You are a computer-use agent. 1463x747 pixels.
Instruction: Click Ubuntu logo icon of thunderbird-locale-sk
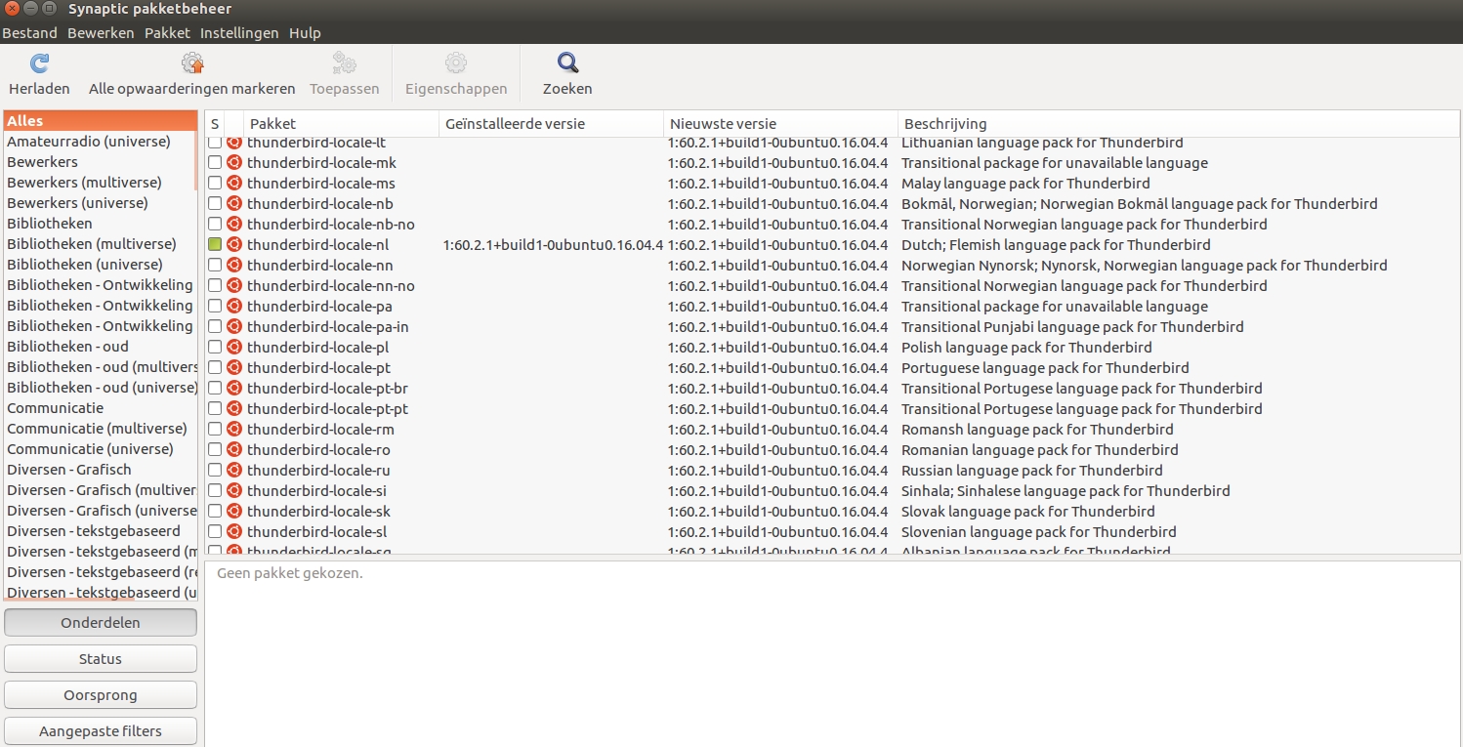pyautogui.click(x=234, y=512)
